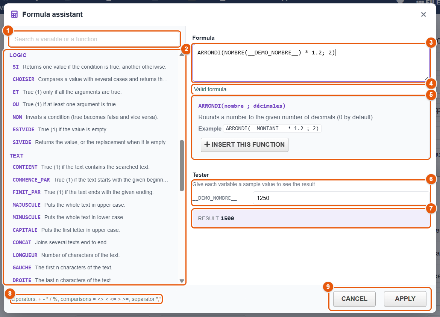Choose the NON function

[85, 117]
